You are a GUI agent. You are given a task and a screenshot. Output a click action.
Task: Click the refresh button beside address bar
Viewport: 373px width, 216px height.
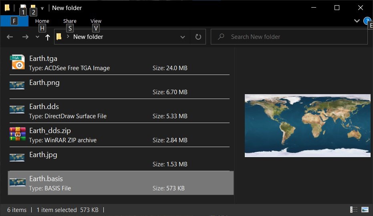[198, 37]
